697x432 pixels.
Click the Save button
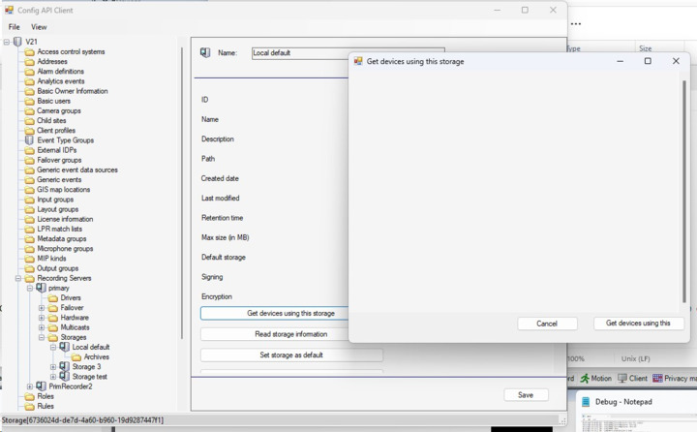point(526,395)
